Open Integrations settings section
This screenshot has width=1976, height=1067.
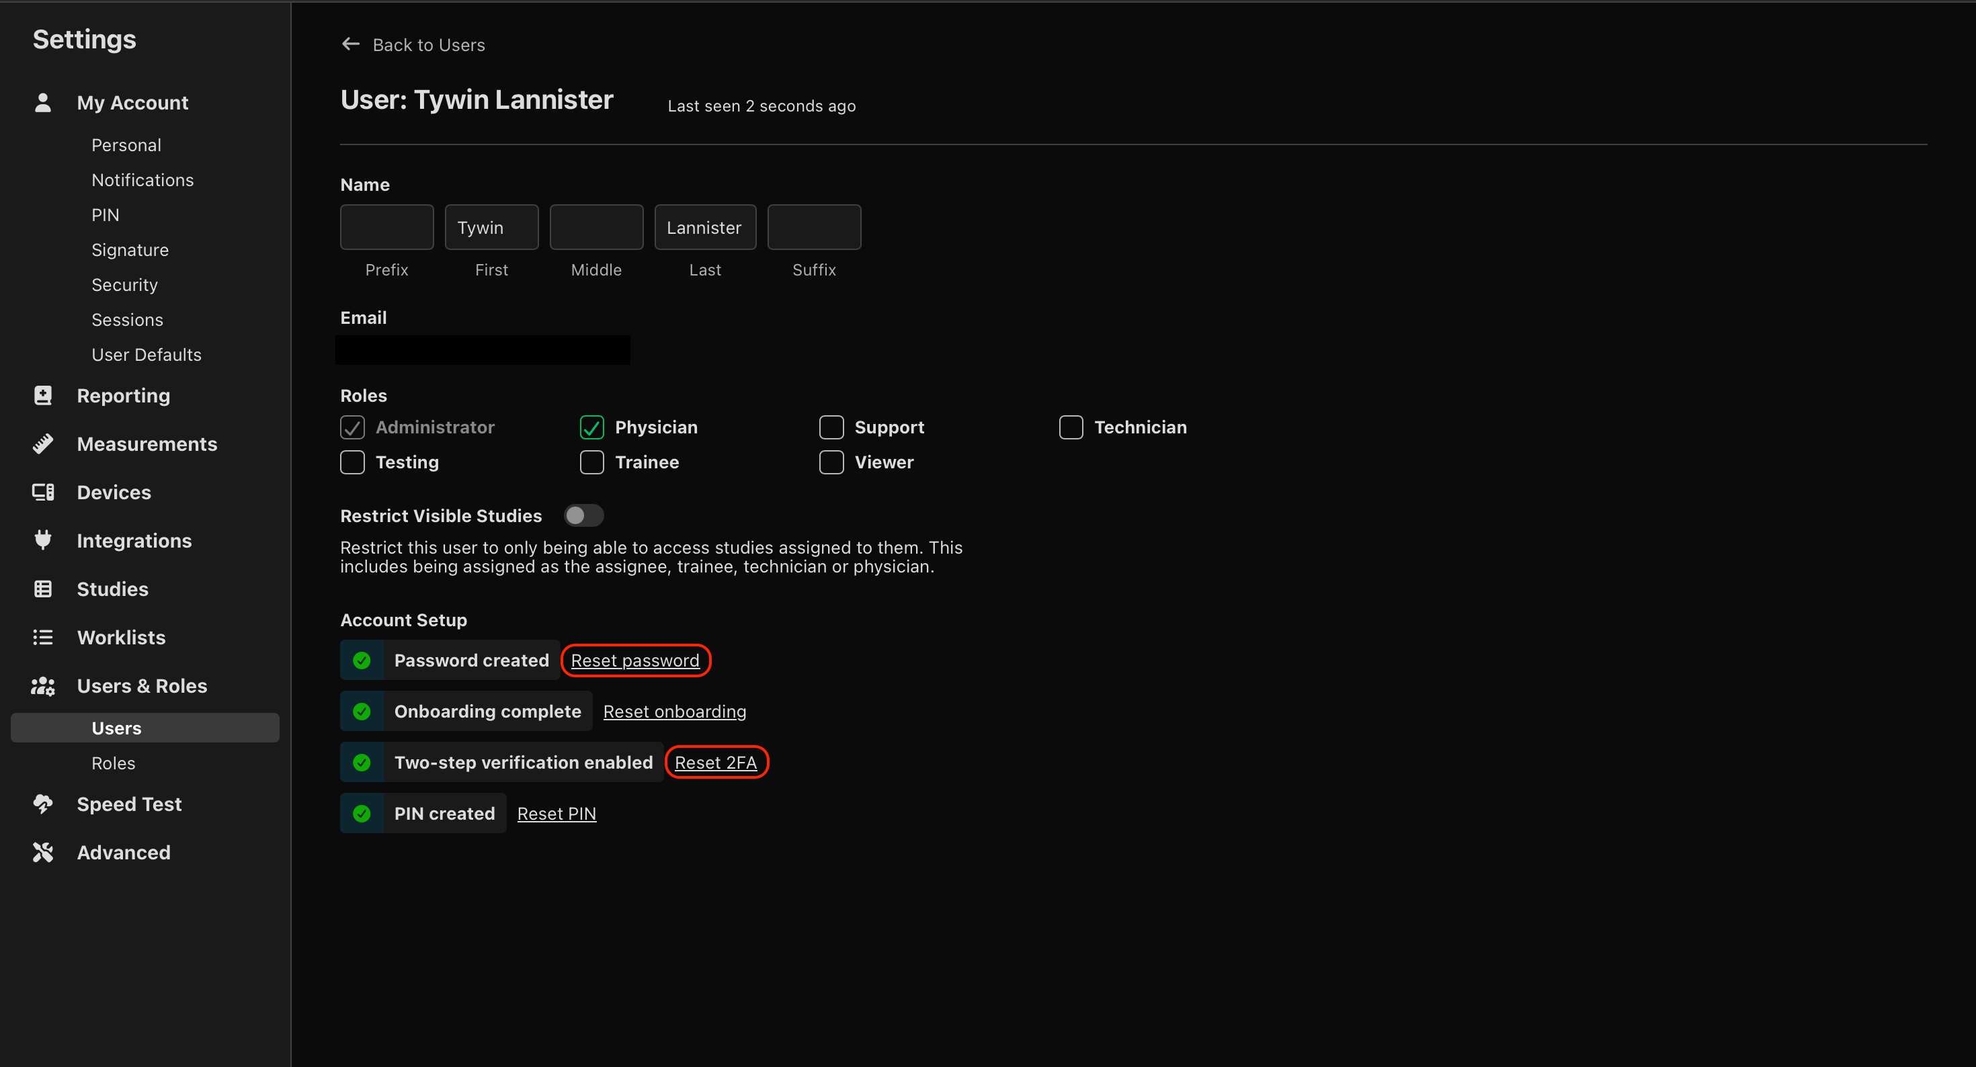pyautogui.click(x=134, y=541)
